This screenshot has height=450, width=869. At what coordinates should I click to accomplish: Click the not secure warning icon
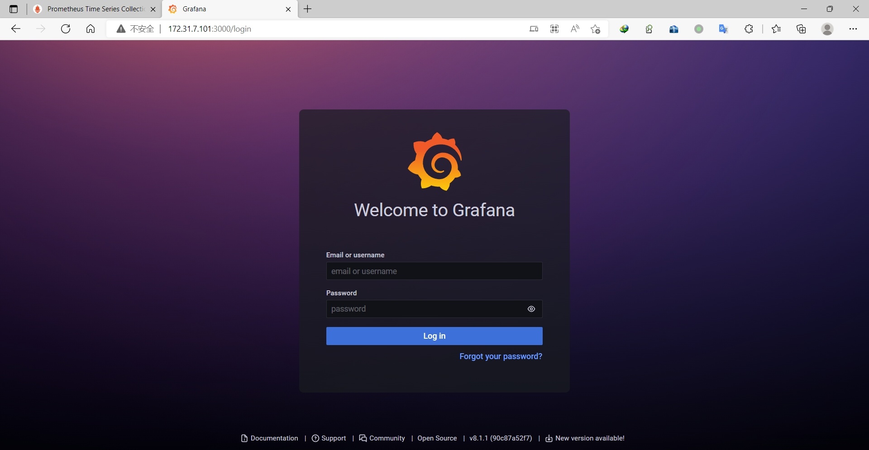coord(121,29)
